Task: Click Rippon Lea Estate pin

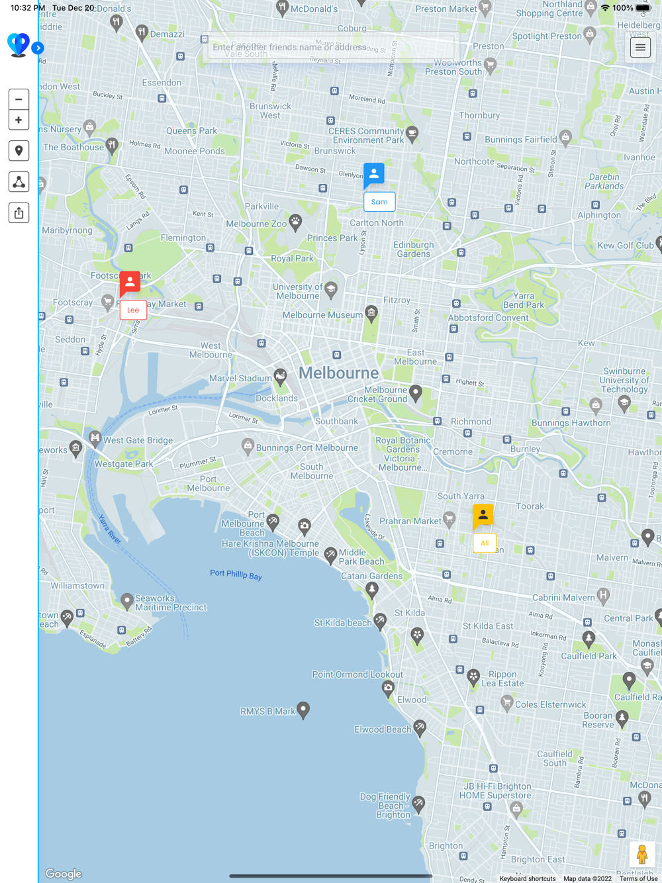Action: tap(473, 676)
